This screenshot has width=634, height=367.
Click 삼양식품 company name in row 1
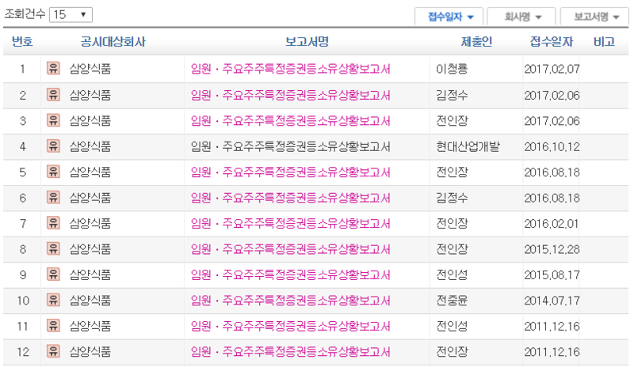tap(90, 69)
